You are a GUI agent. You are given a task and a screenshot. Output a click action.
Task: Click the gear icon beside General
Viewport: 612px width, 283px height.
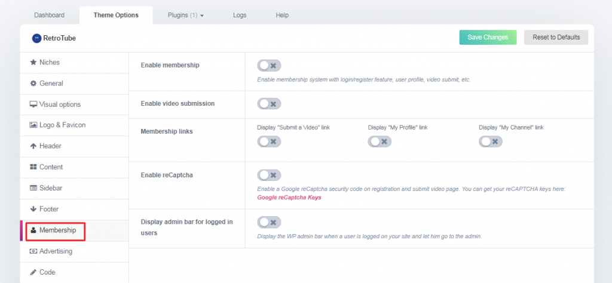click(x=33, y=84)
